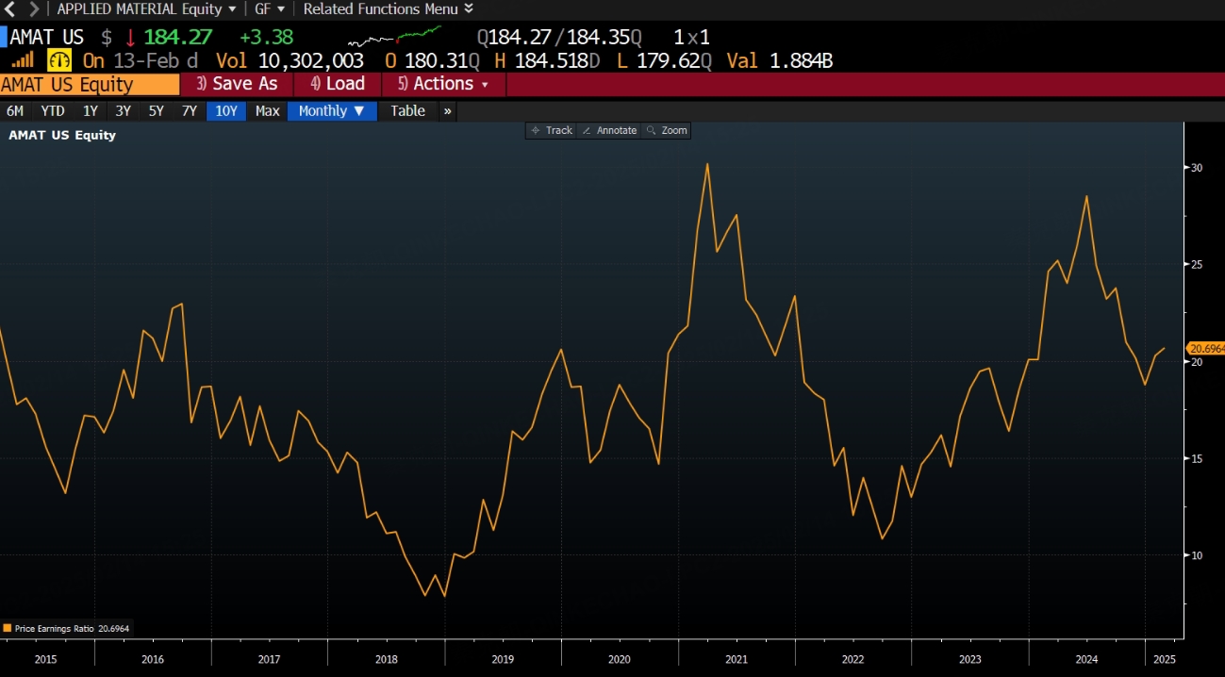The image size is (1225, 677).
Task: Select the 6M time range
Action: (15, 110)
